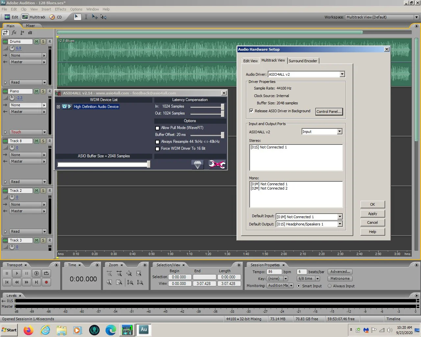Viewport: 421px width, 337px height.
Task: Open the Audio Driver dropdown
Action: tap(342, 74)
